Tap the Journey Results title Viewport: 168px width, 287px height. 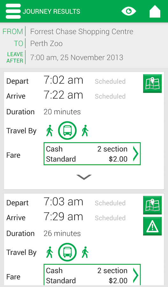51,11
